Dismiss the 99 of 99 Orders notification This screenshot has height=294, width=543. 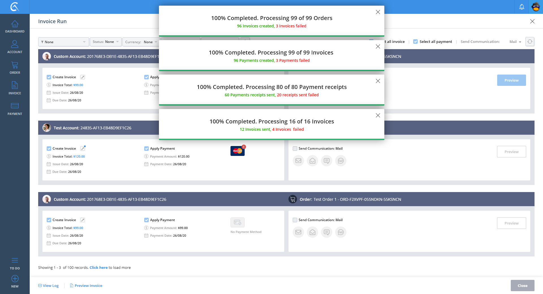tap(378, 12)
